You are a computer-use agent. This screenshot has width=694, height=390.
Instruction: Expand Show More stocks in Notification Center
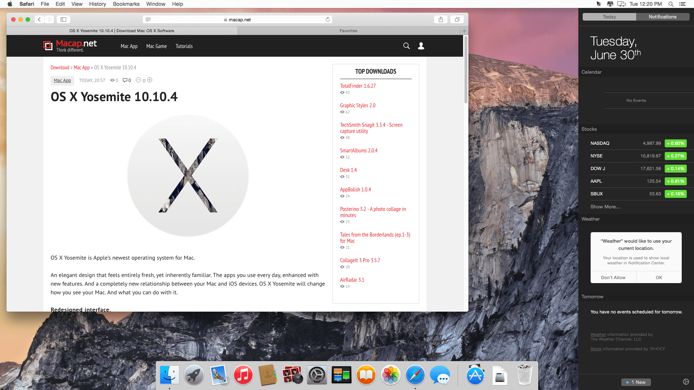coord(604,206)
